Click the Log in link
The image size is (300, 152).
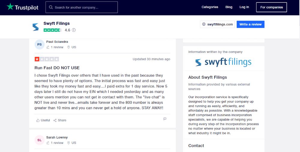click(x=244, y=7)
